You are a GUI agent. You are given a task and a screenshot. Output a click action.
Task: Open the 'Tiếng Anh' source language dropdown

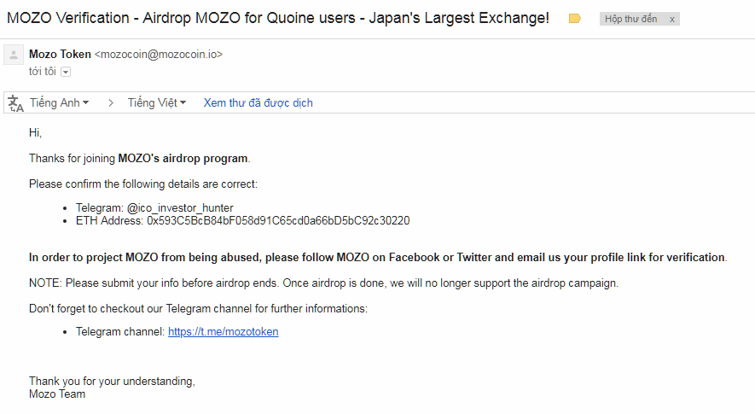59,103
